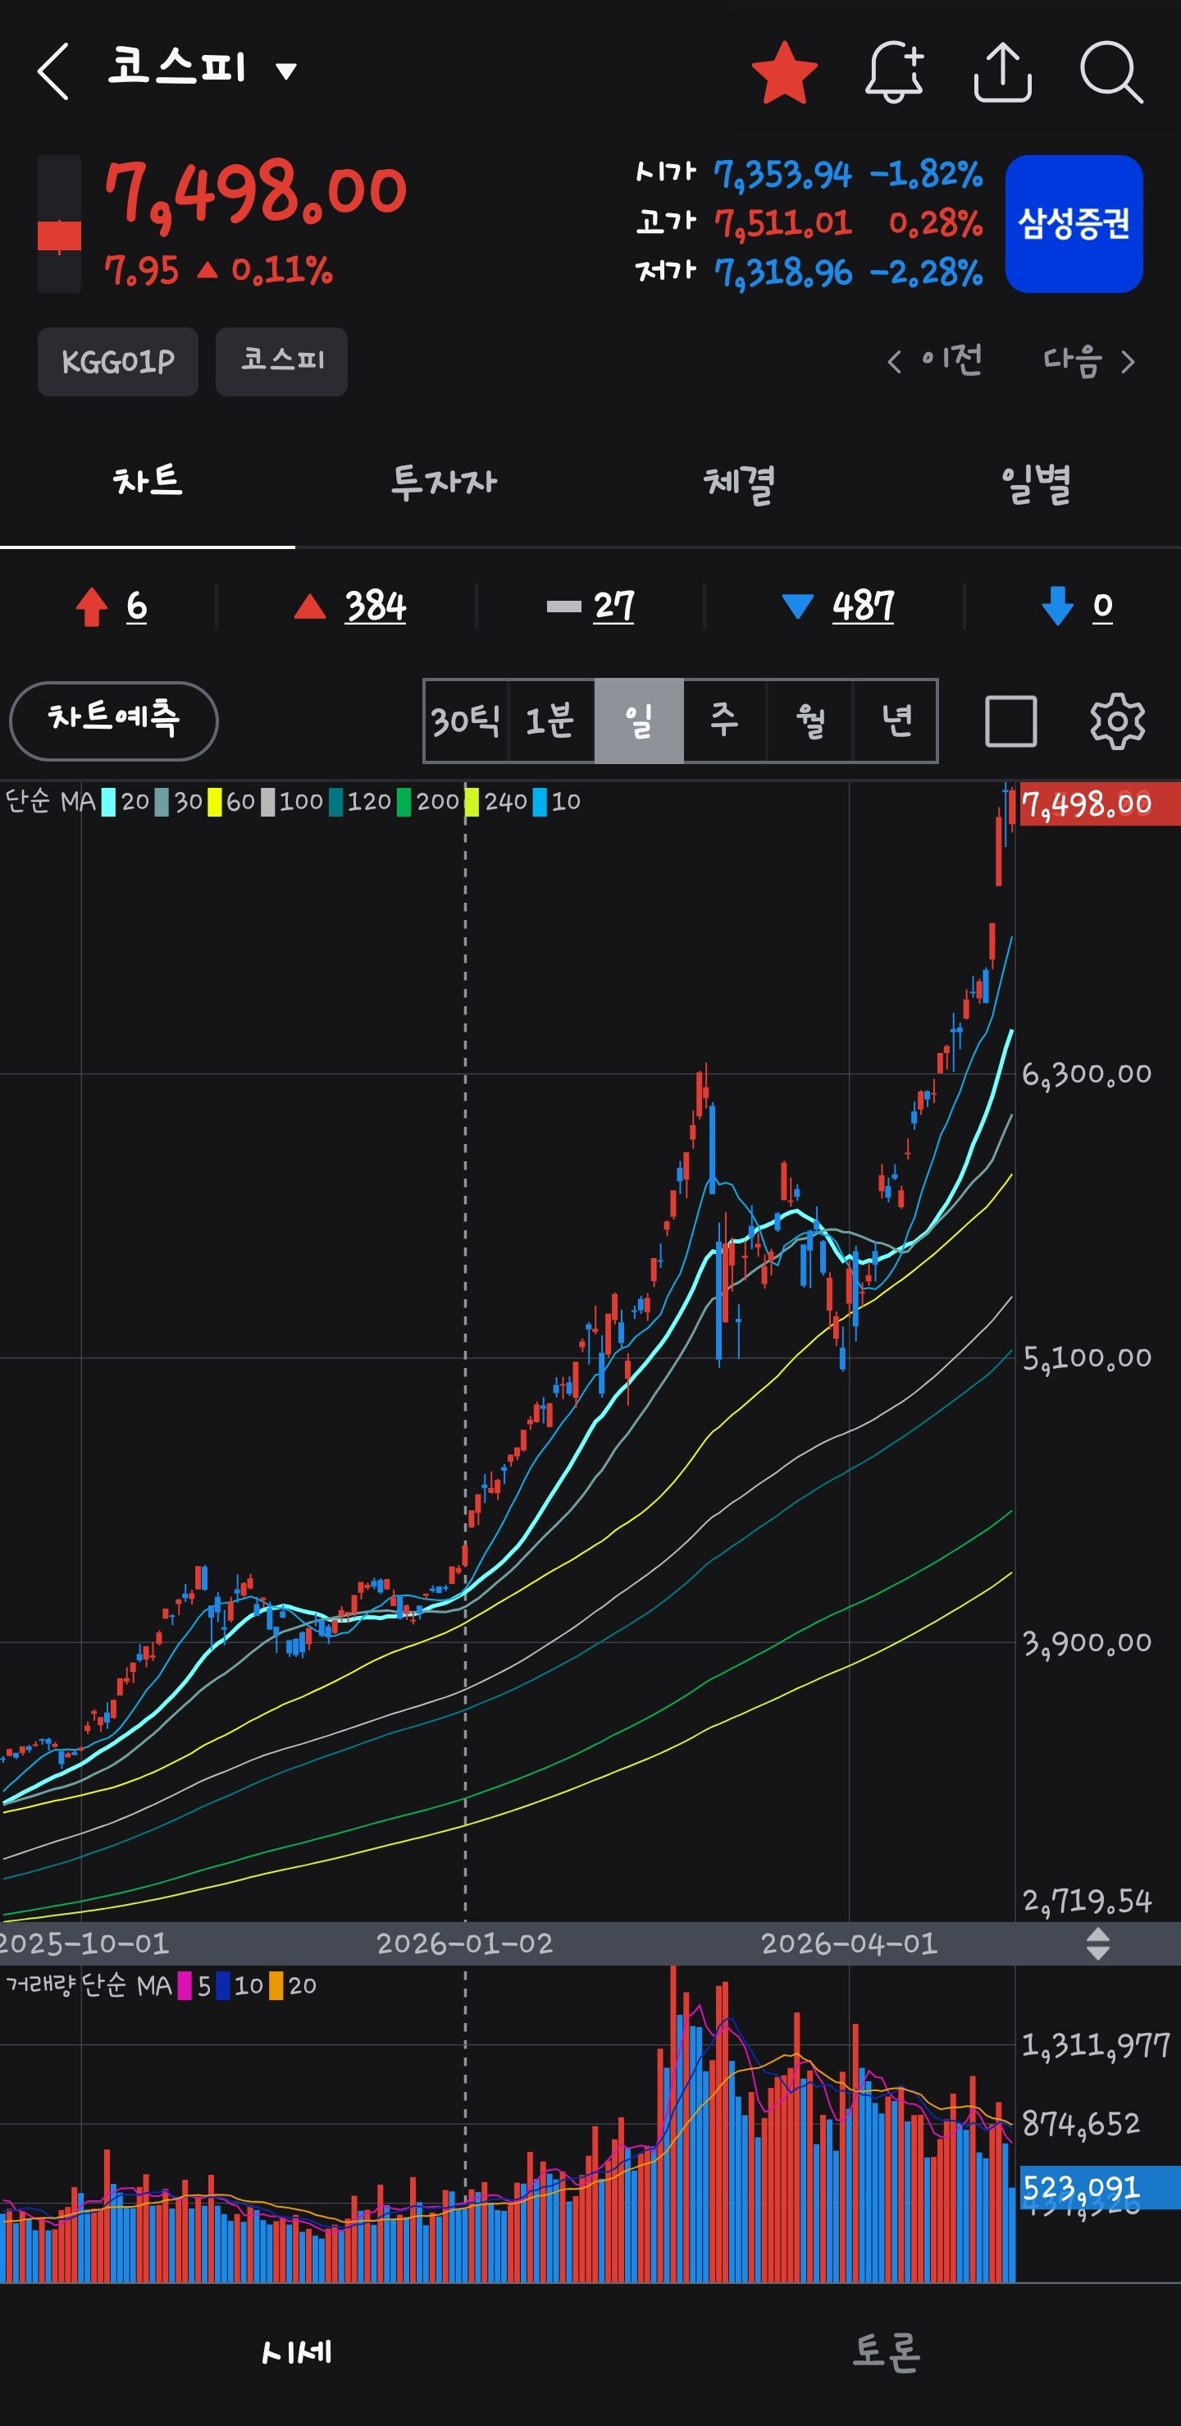Viewport: 1181px width, 2426px height.
Task: Open the 487 declining stocks count
Action: point(863,606)
